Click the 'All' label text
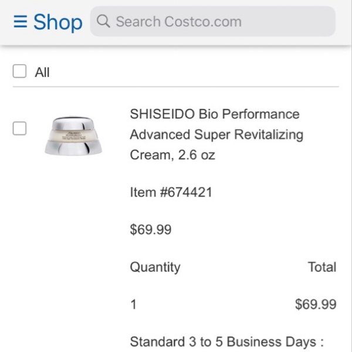 pyautogui.click(x=42, y=72)
